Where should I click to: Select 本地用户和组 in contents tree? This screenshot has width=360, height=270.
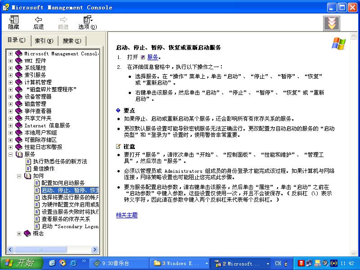coord(40,133)
